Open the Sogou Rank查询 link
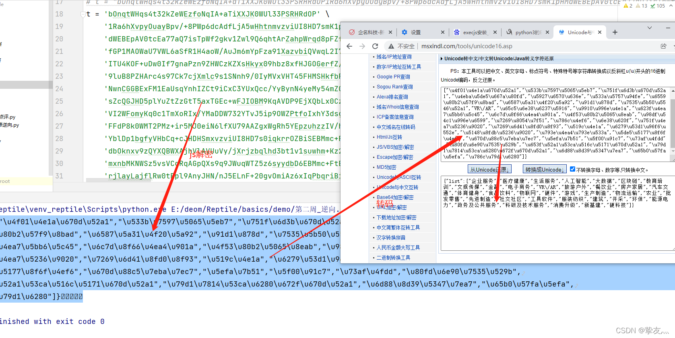Viewport: 675px width, 338px height. 394,87
